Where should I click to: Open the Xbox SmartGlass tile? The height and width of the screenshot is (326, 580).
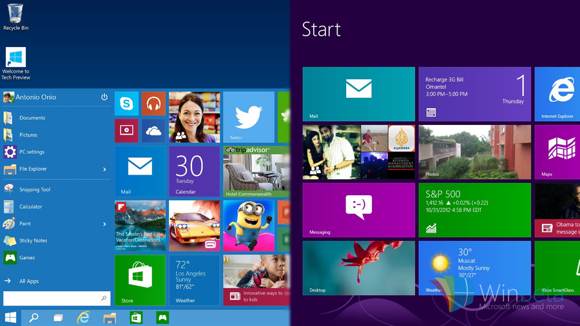point(557,268)
